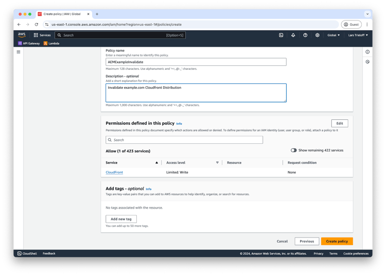
Task: Open the notifications bell
Action: [293, 35]
